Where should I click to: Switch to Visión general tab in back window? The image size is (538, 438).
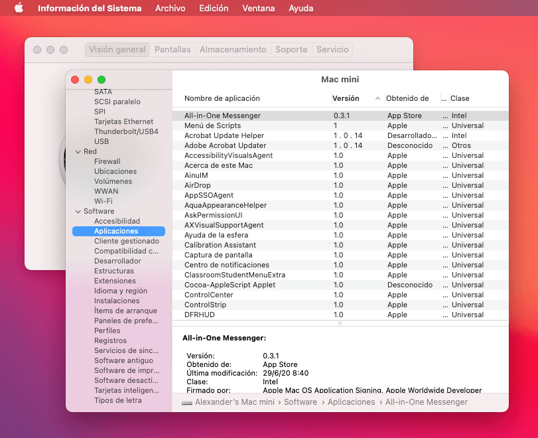117,49
